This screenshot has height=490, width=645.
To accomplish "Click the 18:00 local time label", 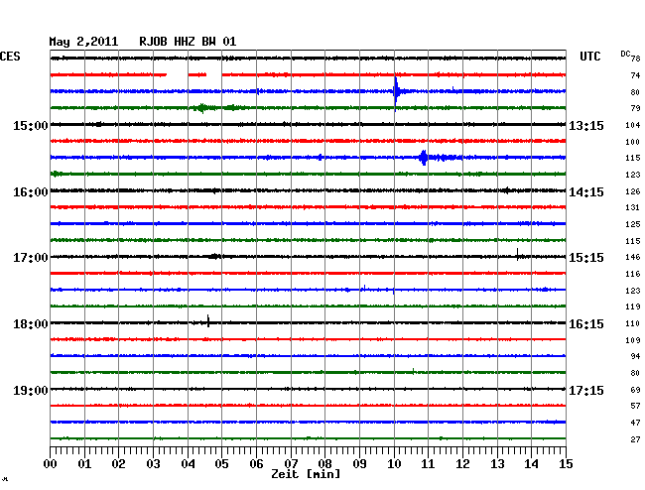I will click(31, 324).
